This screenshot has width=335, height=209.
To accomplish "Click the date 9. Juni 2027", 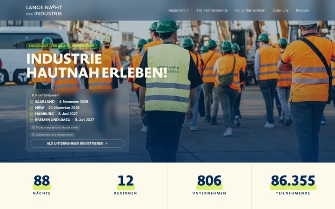I will pos(84,120).
